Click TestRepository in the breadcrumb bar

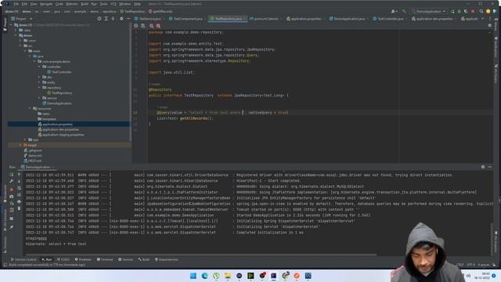click(x=132, y=12)
